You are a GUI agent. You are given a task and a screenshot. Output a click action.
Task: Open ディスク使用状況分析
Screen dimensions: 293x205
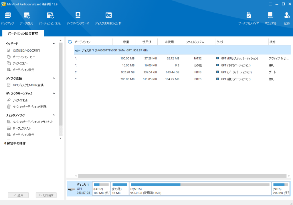(108, 19)
